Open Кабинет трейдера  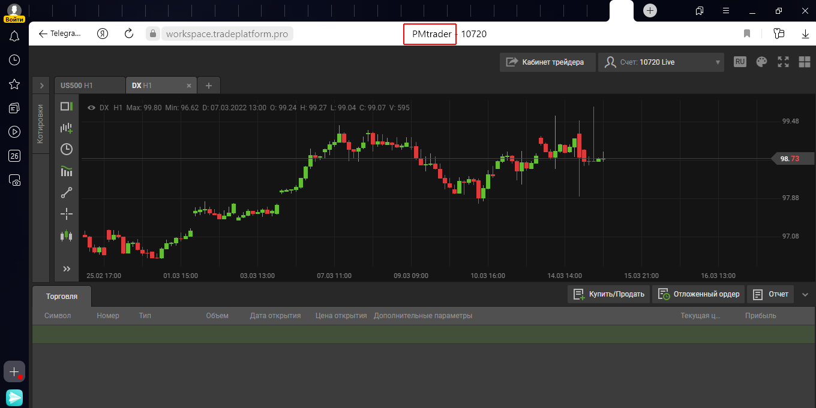click(x=547, y=62)
